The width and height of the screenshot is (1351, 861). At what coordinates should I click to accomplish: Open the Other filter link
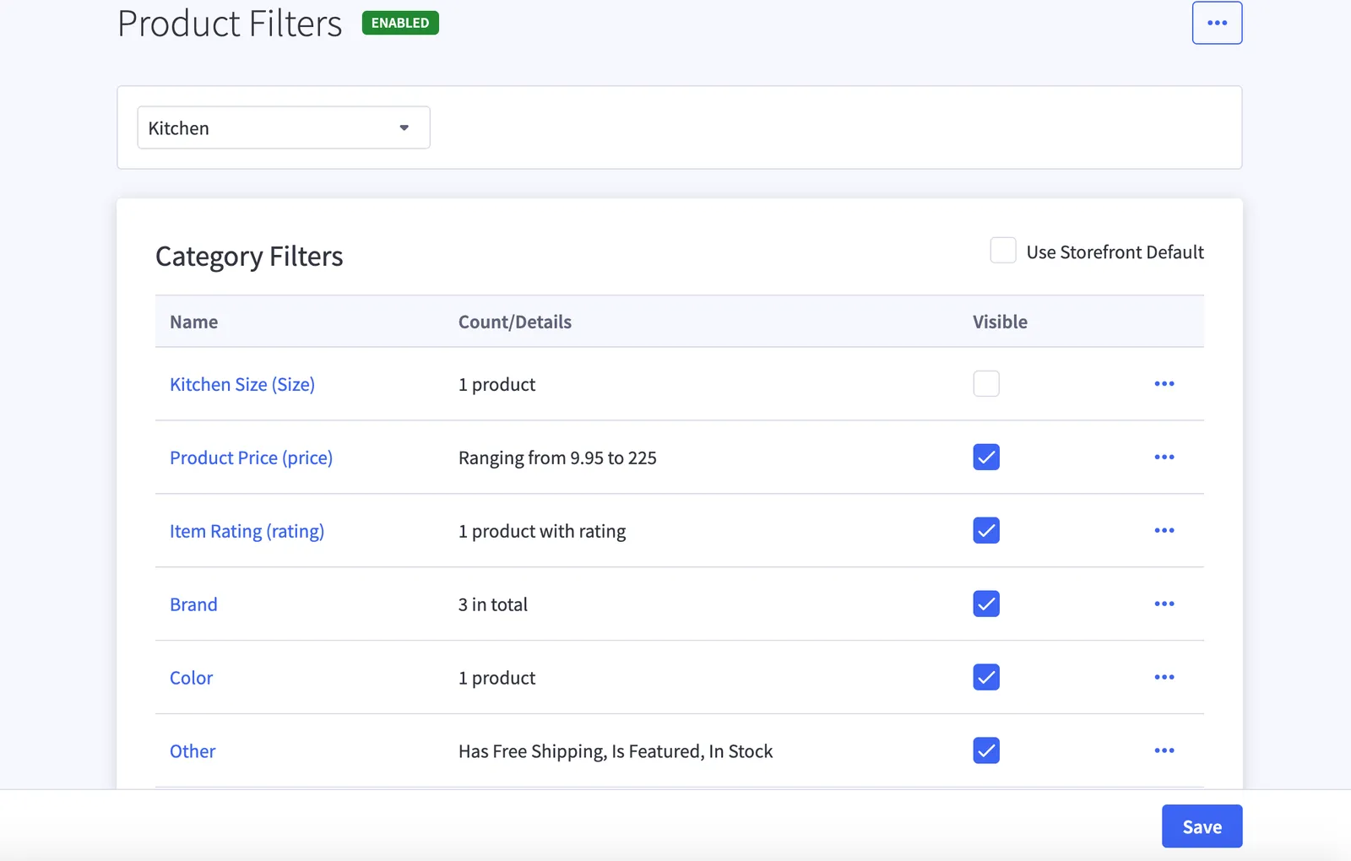click(193, 751)
